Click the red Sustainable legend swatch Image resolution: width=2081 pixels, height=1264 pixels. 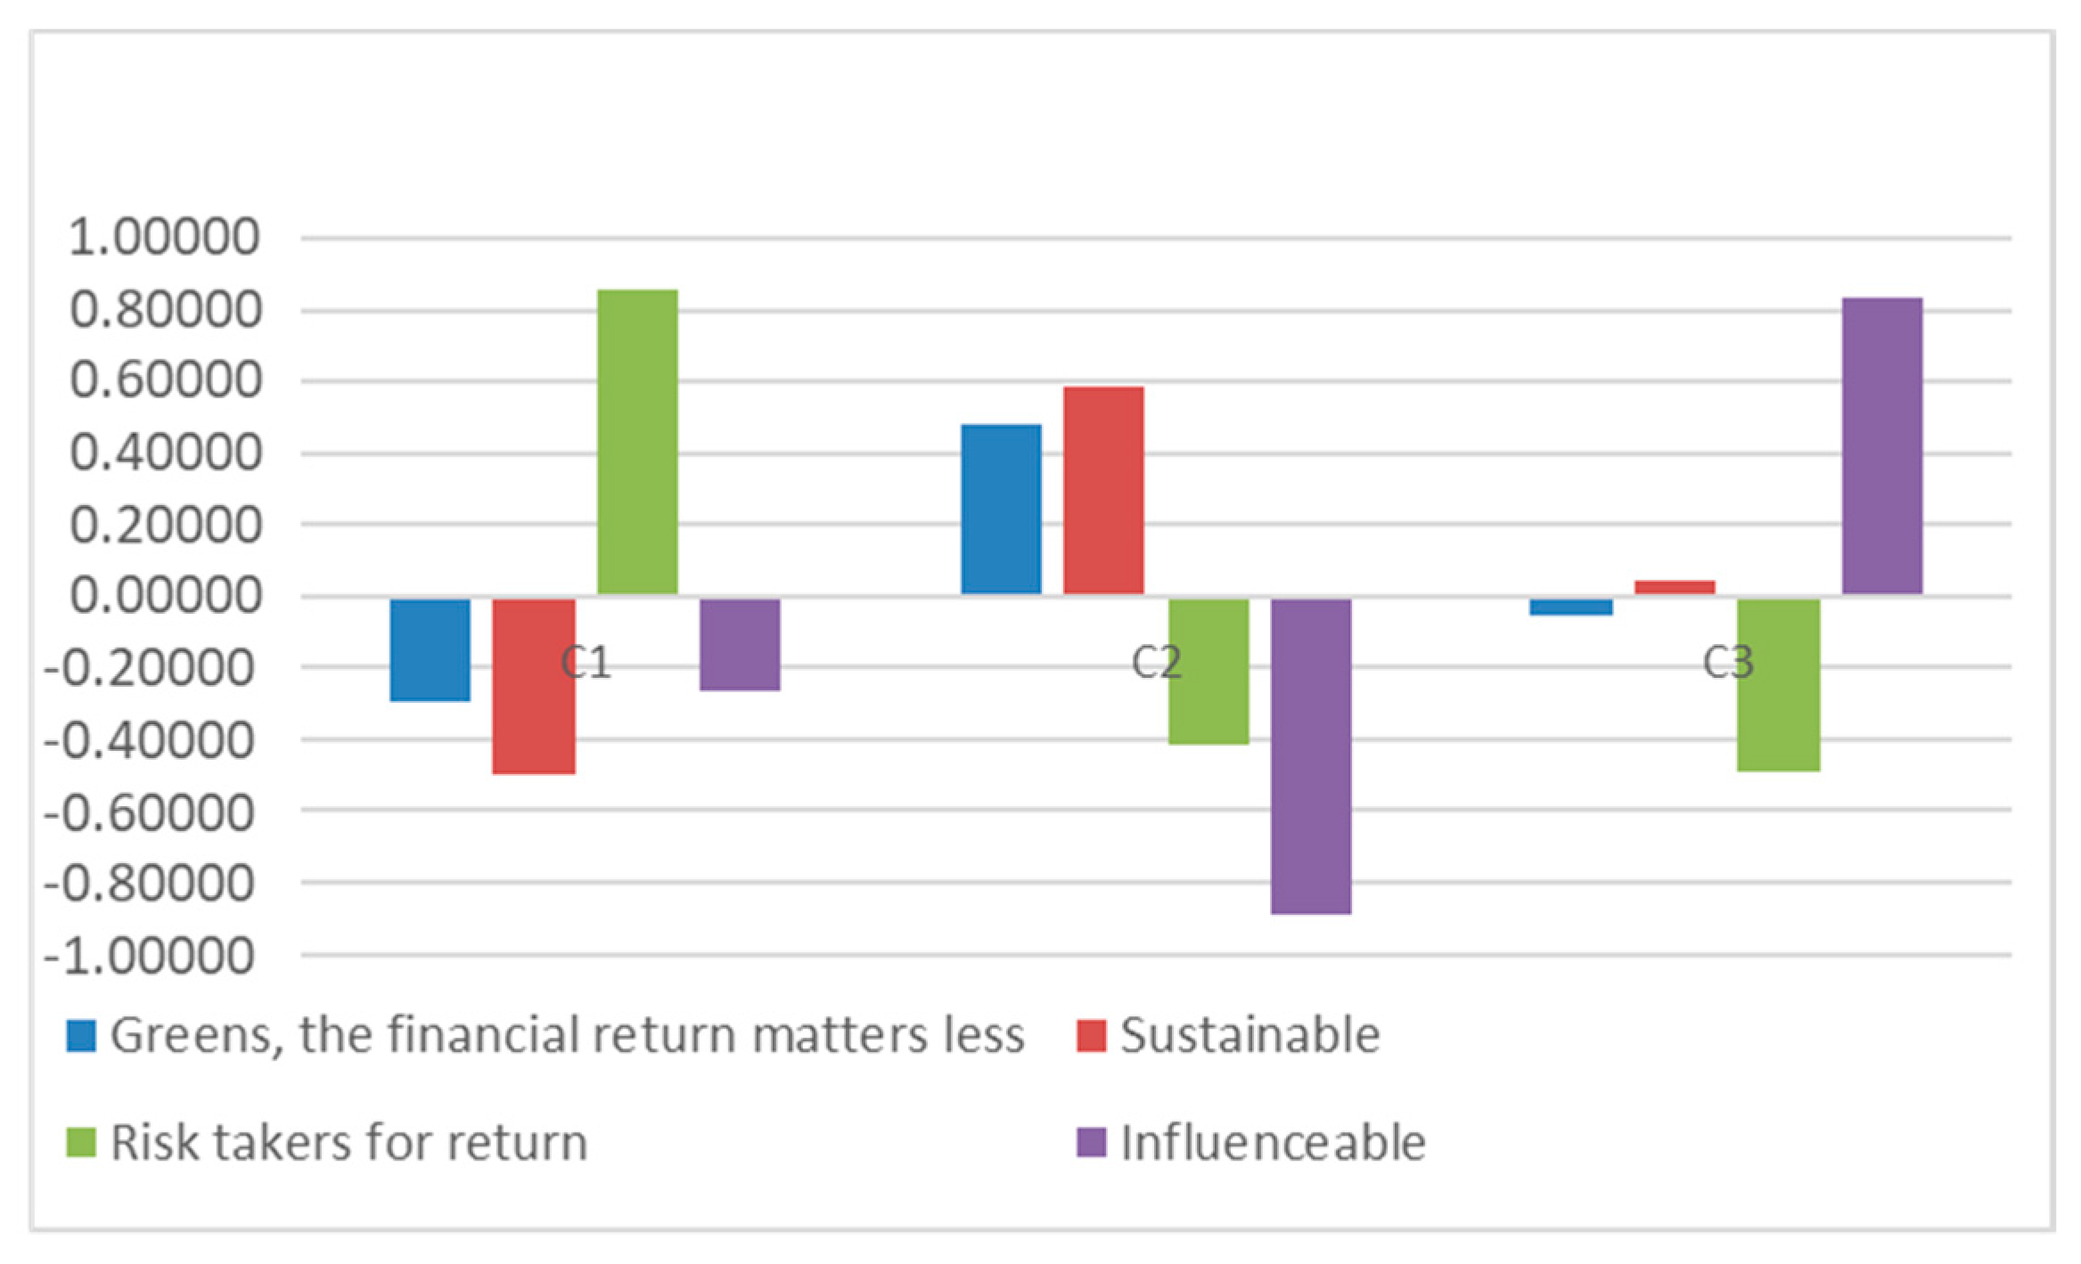point(1091,1036)
